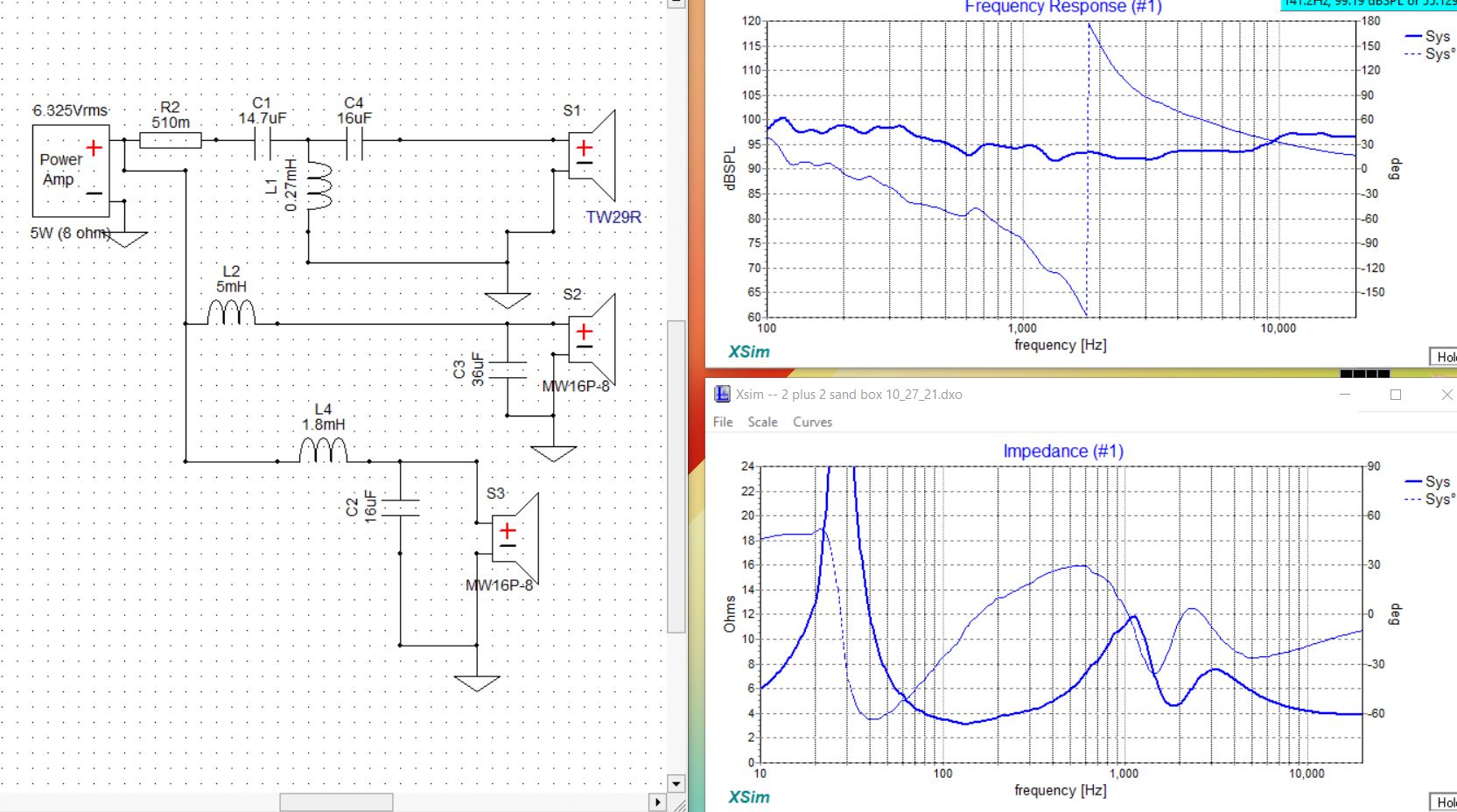Select ground symbol under S2 speaker
1457x812 pixels.
pos(553,453)
